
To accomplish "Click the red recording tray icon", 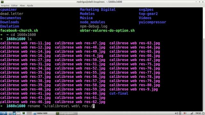I will point(185,113).
